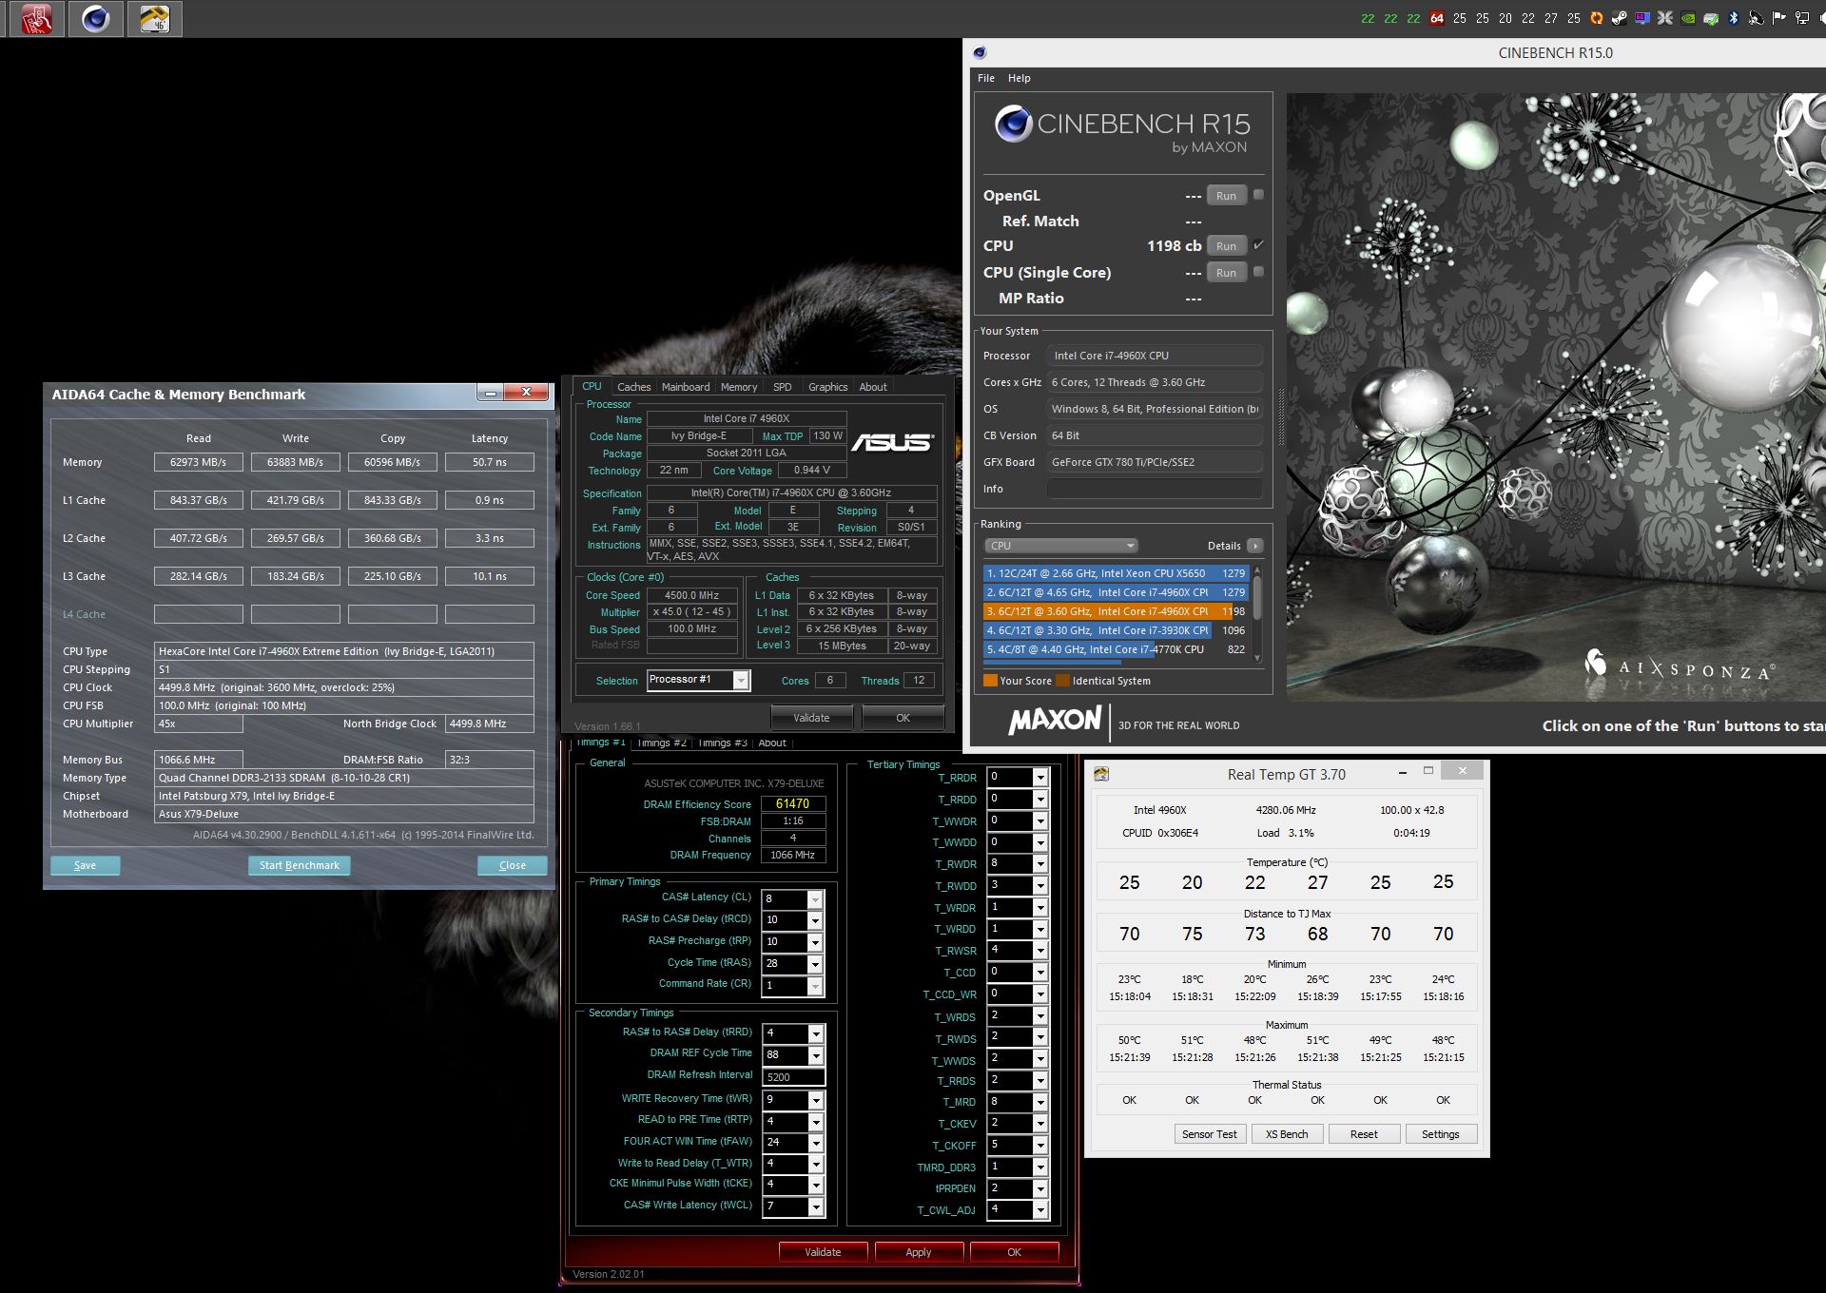The image size is (1826, 1293).
Task: Click Real Temp window title icon
Action: coord(1101,774)
